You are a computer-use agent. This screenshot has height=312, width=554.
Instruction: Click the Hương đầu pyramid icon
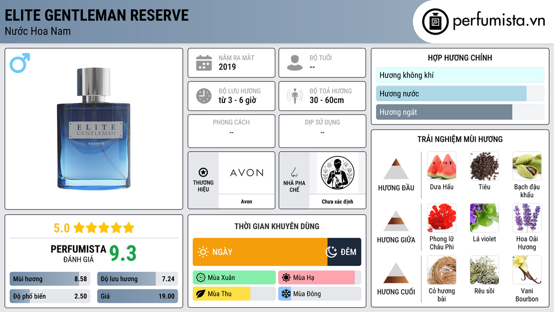coord(396,169)
